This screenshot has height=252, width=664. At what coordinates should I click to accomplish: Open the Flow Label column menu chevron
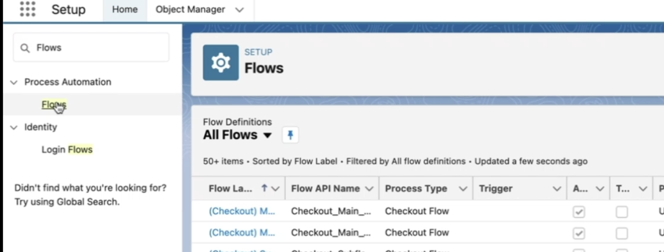point(275,189)
